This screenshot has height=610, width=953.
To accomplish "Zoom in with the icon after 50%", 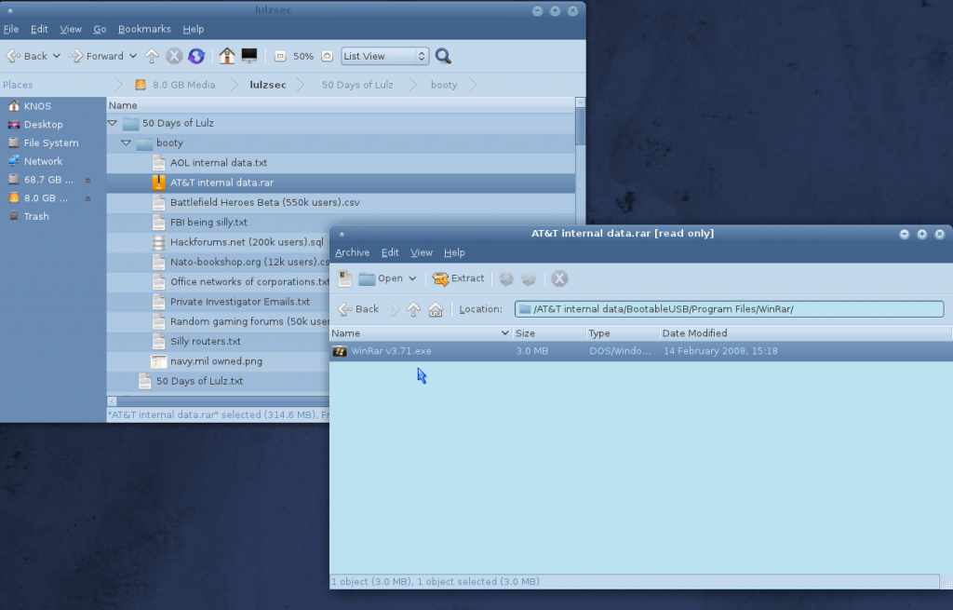I will tap(327, 56).
